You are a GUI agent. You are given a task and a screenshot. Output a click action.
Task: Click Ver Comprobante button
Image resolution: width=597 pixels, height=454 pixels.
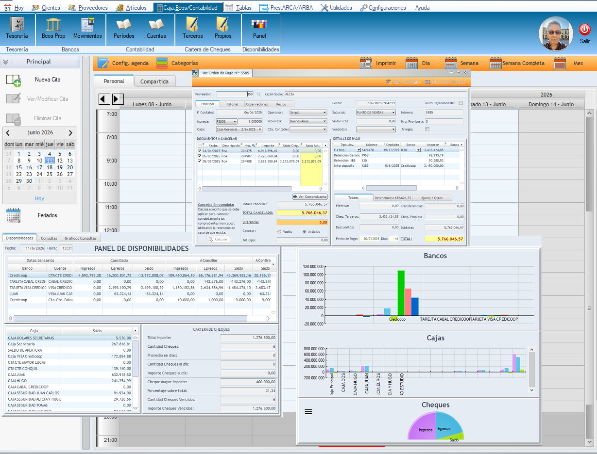[310, 196]
